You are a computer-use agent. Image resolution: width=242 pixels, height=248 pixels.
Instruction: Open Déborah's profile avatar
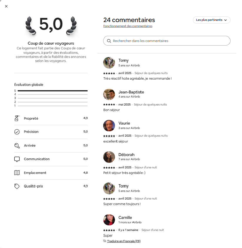[109, 157]
